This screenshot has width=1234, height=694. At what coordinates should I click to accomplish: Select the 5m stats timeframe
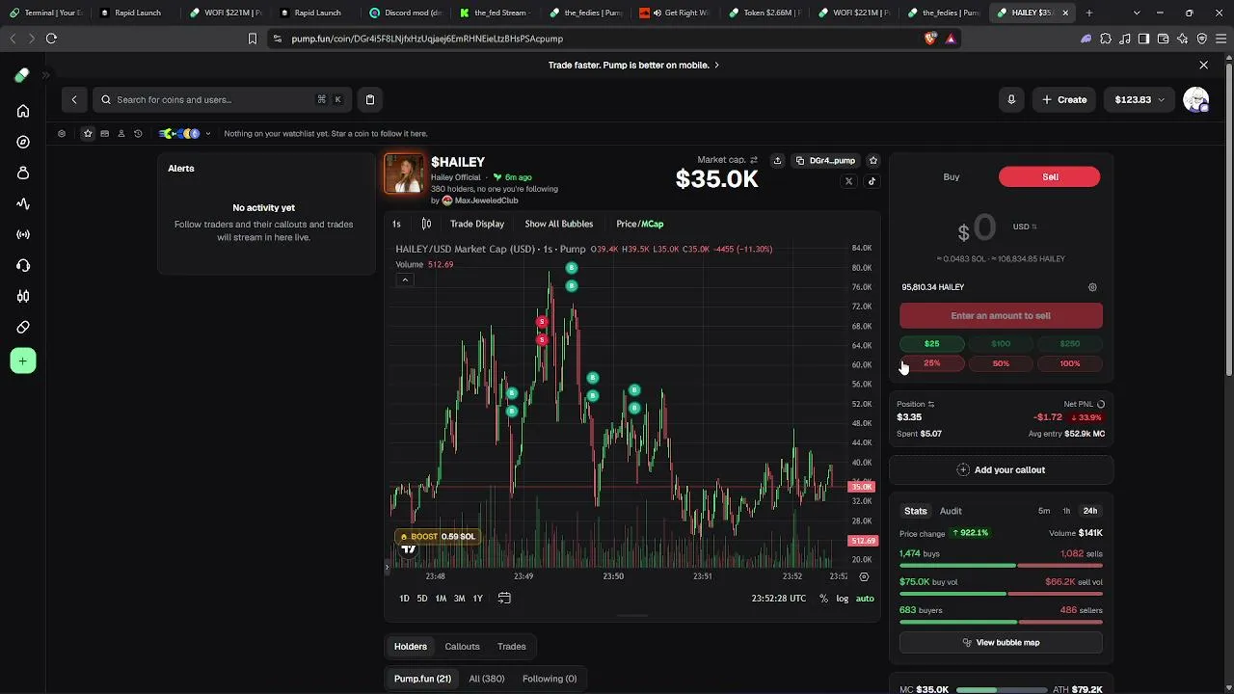(x=1044, y=511)
